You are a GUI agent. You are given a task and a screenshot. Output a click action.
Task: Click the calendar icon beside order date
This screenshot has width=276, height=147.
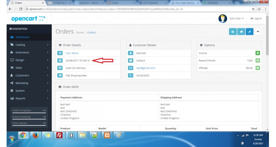60,60
